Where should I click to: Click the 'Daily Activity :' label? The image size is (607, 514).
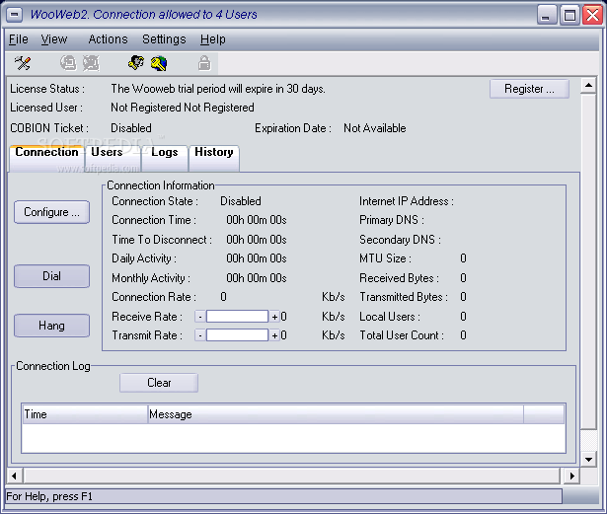144,258
